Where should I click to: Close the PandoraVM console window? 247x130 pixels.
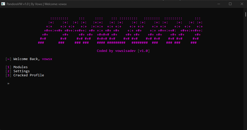242,4
